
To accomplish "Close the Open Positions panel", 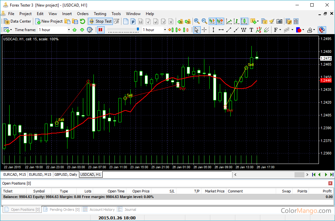I will (x=330, y=183).
